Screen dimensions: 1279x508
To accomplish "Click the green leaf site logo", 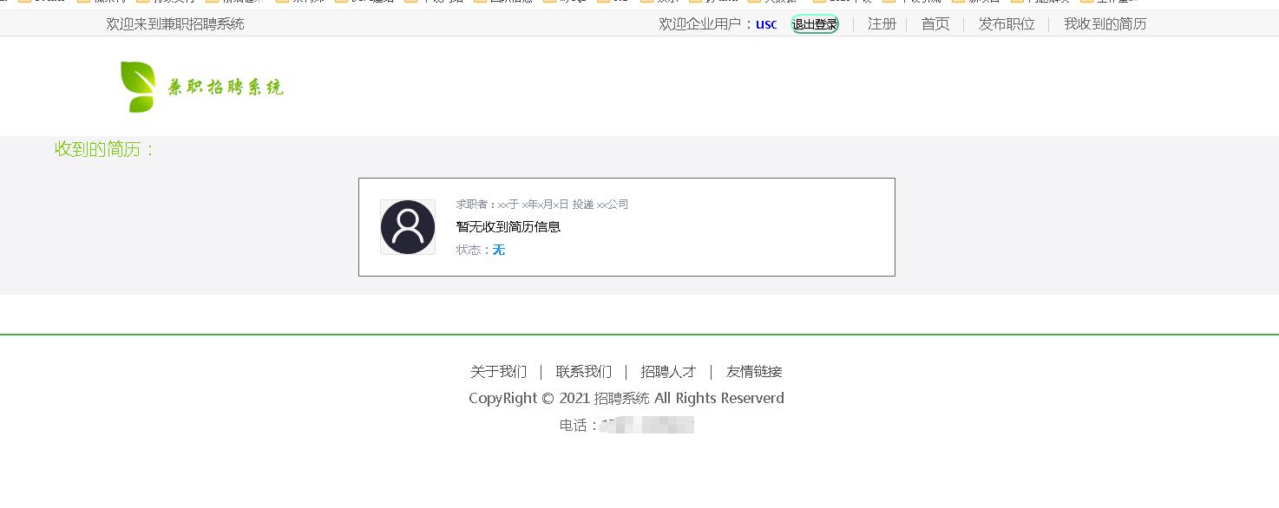I will coord(137,86).
